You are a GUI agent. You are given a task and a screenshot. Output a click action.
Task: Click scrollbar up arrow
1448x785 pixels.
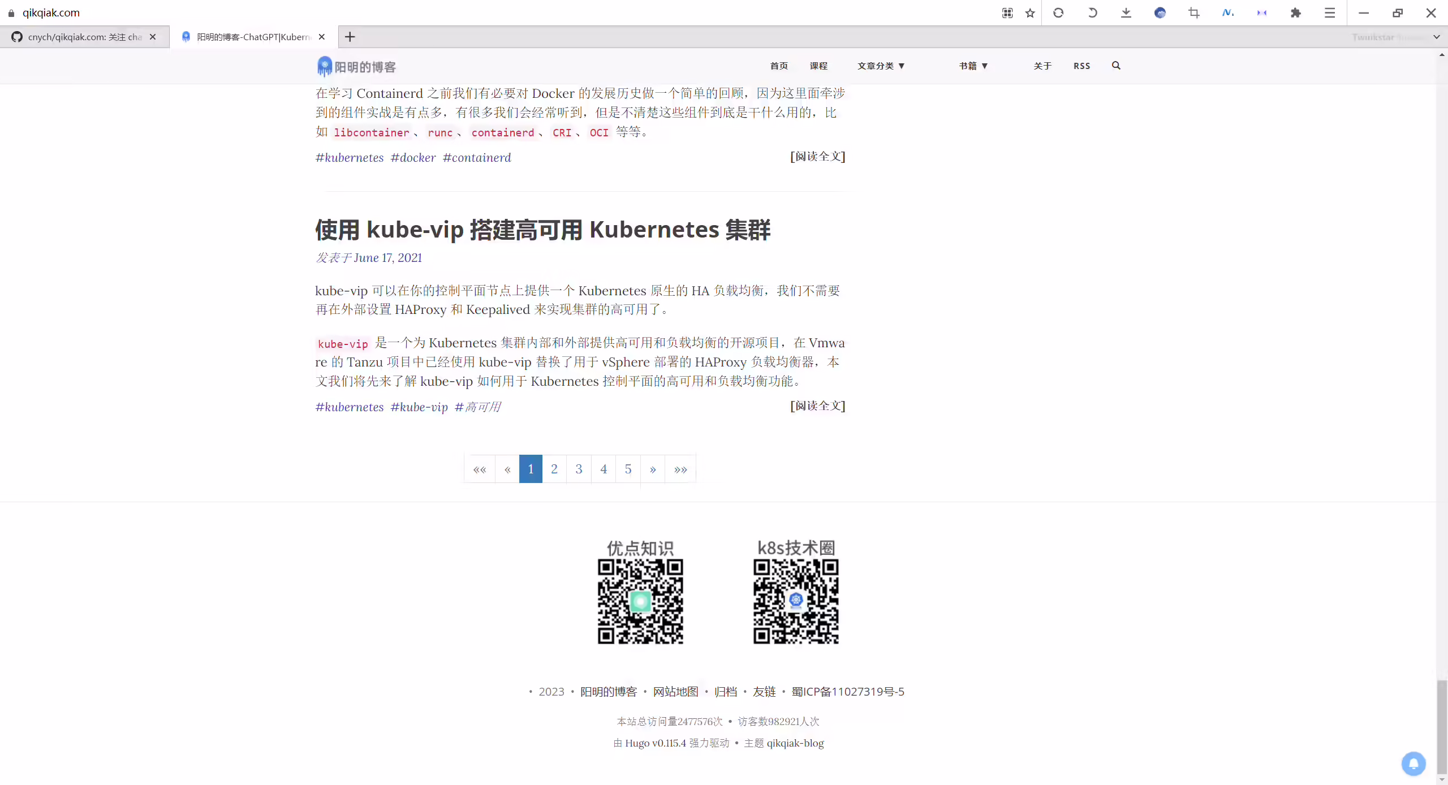click(x=1442, y=55)
